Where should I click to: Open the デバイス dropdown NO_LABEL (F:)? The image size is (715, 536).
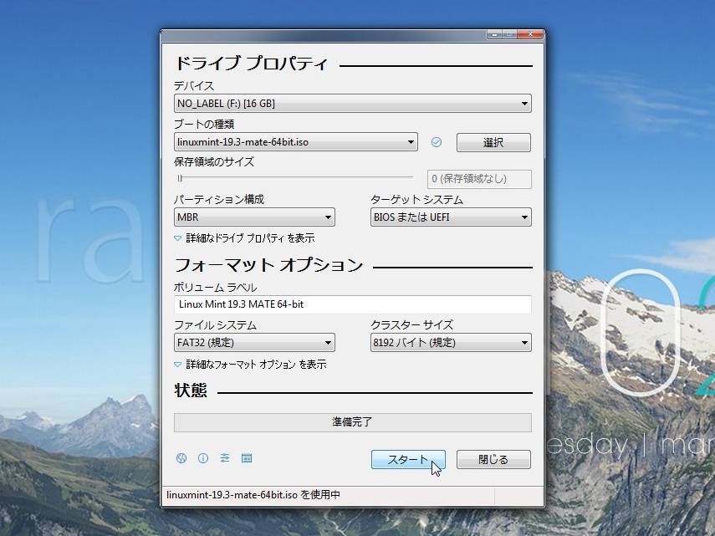(x=353, y=104)
